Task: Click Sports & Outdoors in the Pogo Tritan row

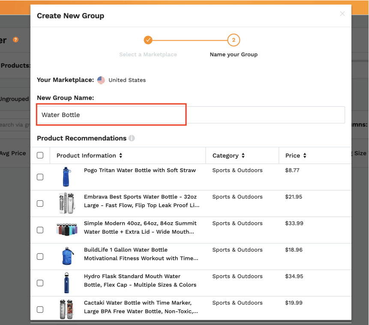Action: [237, 170]
